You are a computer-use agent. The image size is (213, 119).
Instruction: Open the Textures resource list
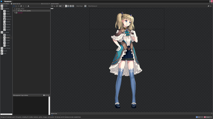pyautogui.click(x=7, y=30)
